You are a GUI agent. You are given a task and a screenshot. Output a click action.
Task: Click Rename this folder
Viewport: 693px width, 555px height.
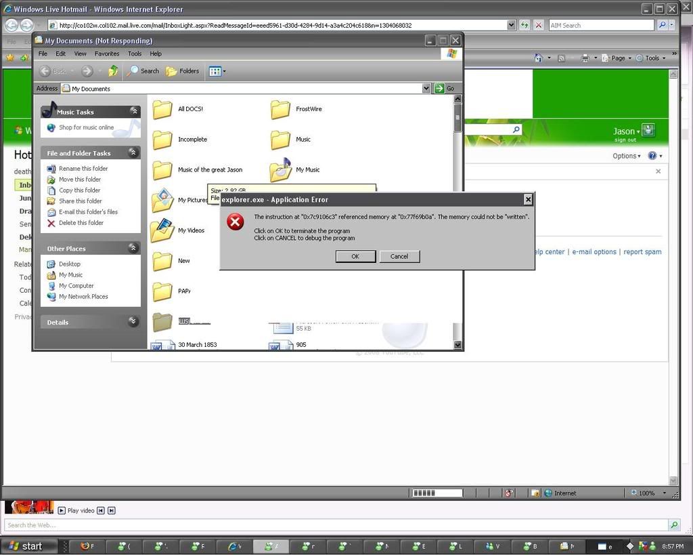click(x=83, y=169)
